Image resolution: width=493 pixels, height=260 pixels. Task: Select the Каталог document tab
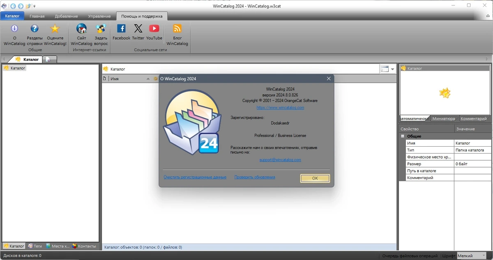28,59
